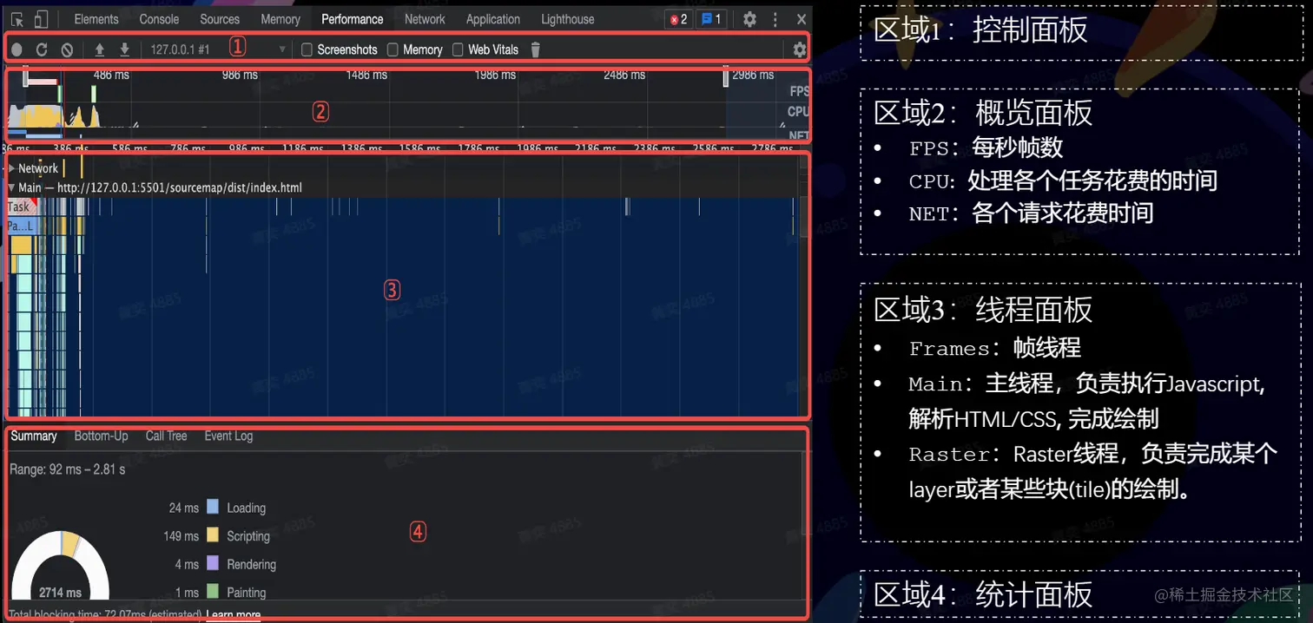Open the Lighthouse tab
Image resolution: width=1313 pixels, height=623 pixels.
(x=568, y=19)
